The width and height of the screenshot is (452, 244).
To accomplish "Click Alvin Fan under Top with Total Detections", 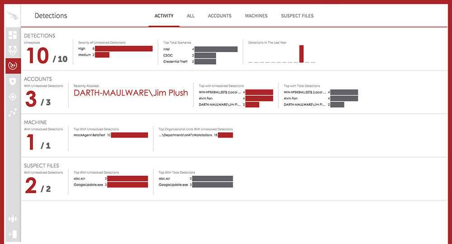I will pos(291,99).
